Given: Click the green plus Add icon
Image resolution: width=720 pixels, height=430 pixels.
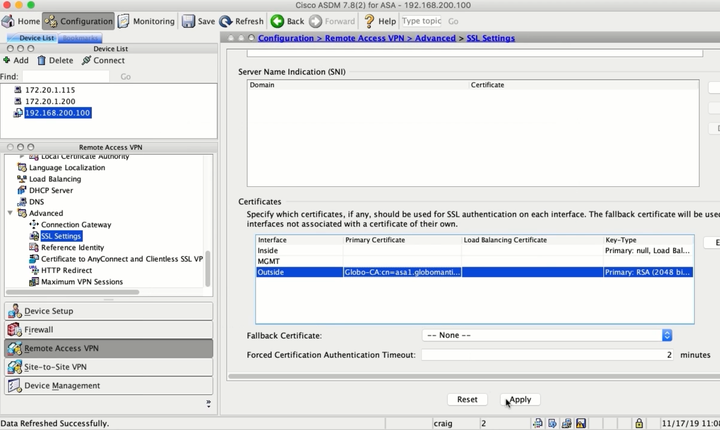Looking at the screenshot, I should coord(6,60).
